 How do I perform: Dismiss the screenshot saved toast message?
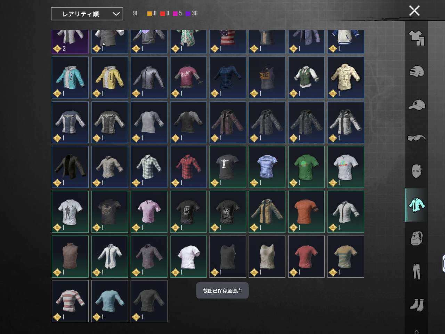point(222,291)
